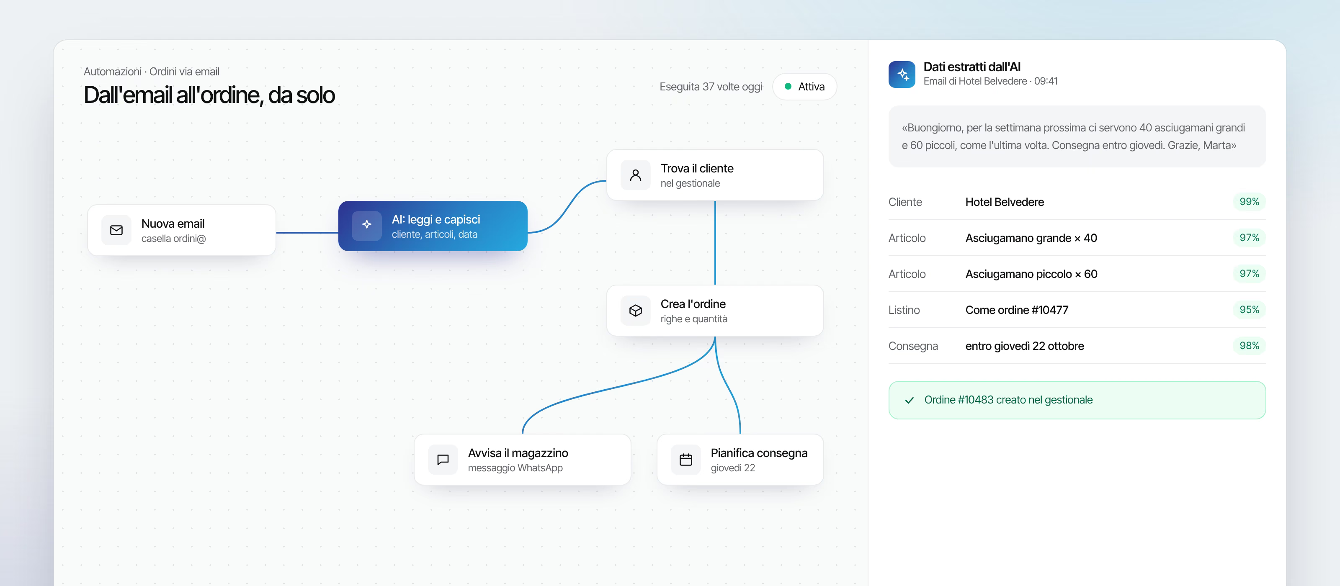This screenshot has width=1340, height=586.
Task: Click the Eseguita 37 volte oggi text
Action: 711,86
